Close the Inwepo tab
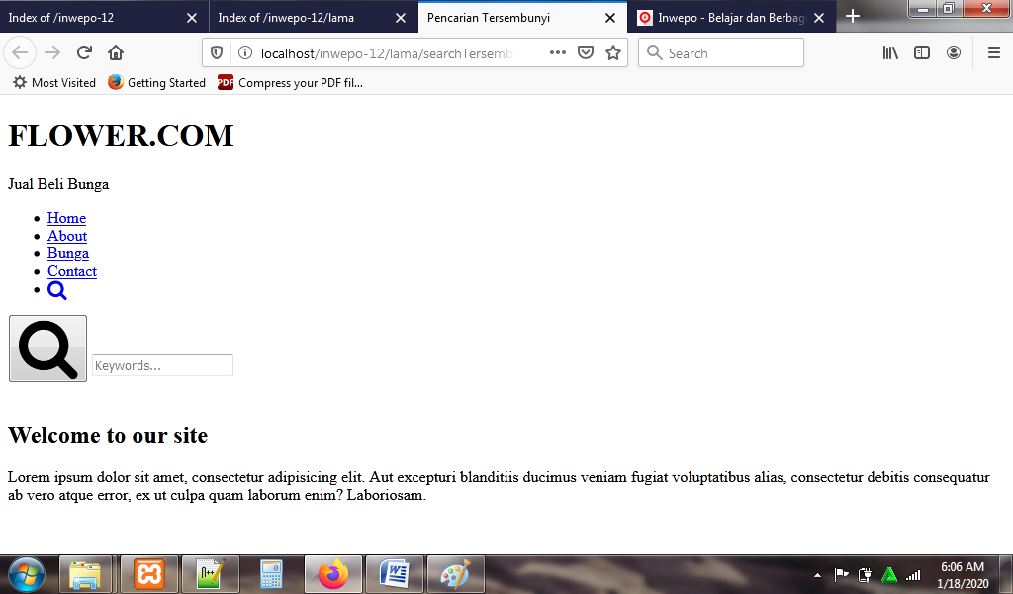The image size is (1013, 594). pyautogui.click(x=819, y=18)
